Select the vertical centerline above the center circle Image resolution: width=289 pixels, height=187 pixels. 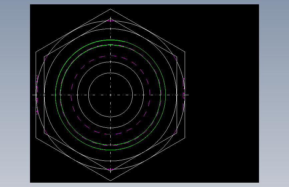(110, 46)
